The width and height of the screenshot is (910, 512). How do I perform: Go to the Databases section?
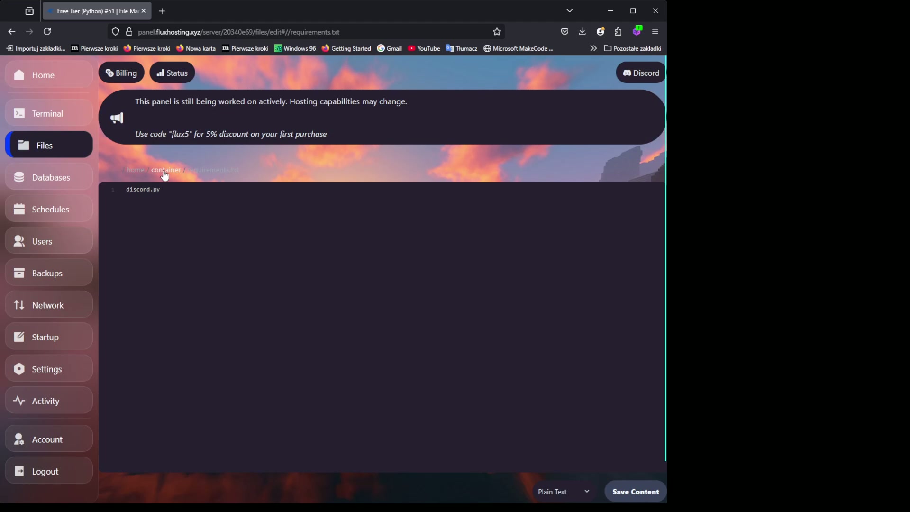(49, 177)
